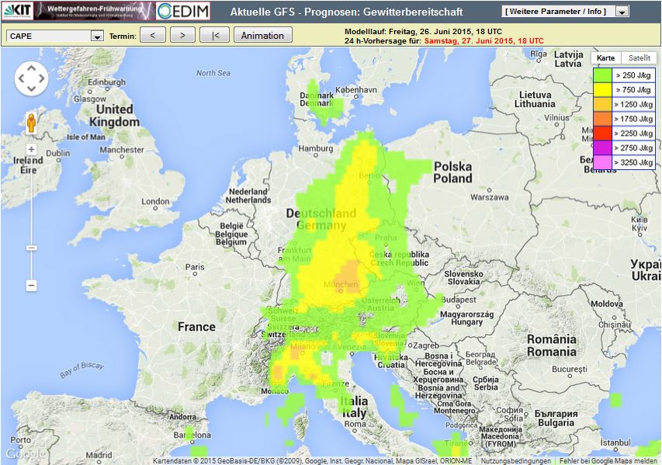Open the CAPE parameter dropdown

pyautogui.click(x=55, y=36)
